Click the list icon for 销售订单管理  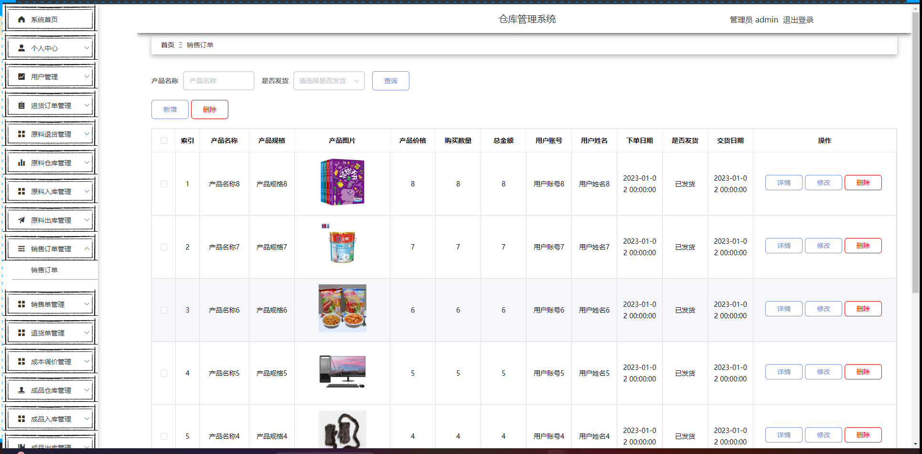[x=21, y=249]
